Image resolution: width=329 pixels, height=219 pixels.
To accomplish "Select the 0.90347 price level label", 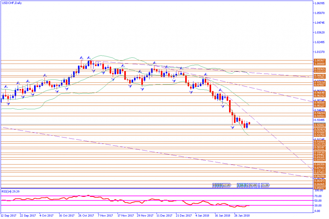I will [319, 147].
